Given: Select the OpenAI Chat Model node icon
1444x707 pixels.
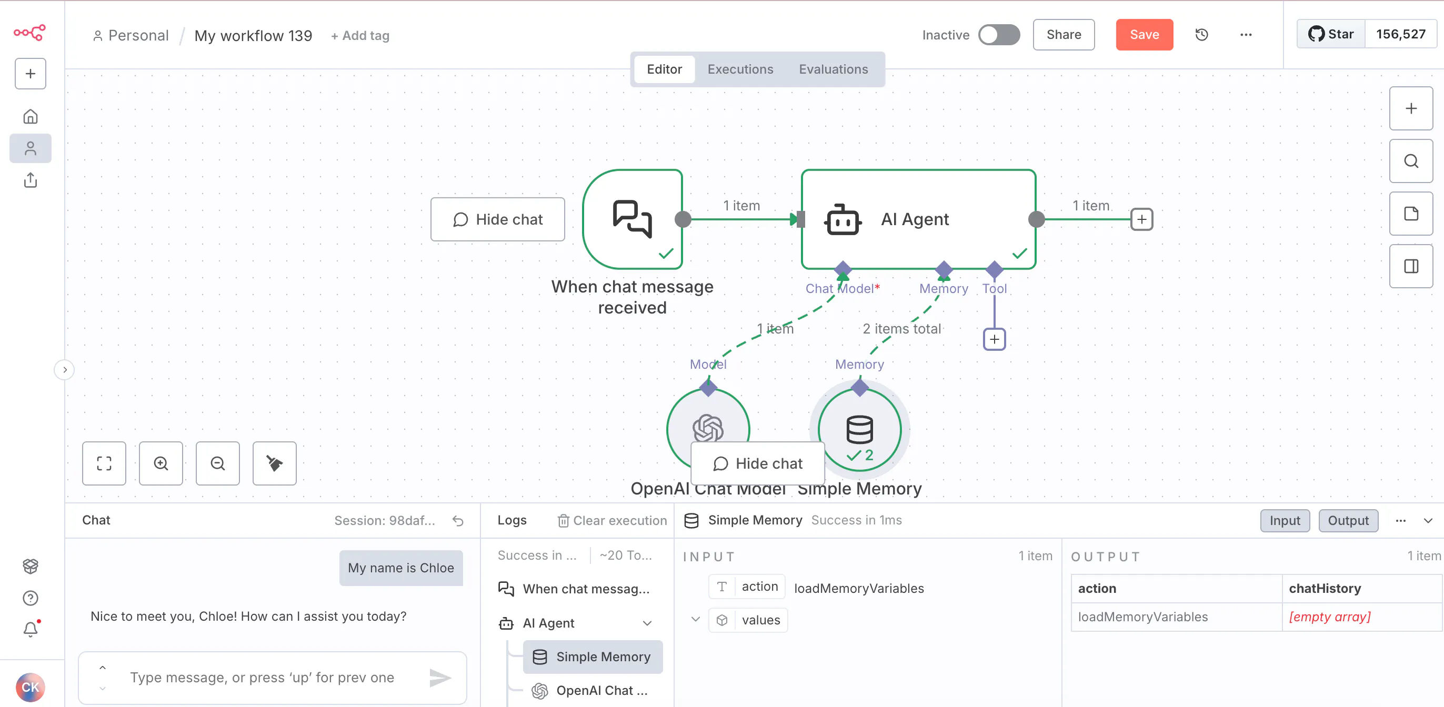Looking at the screenshot, I should (x=708, y=428).
